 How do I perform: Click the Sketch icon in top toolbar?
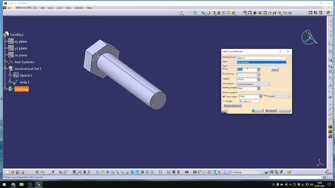181,13
